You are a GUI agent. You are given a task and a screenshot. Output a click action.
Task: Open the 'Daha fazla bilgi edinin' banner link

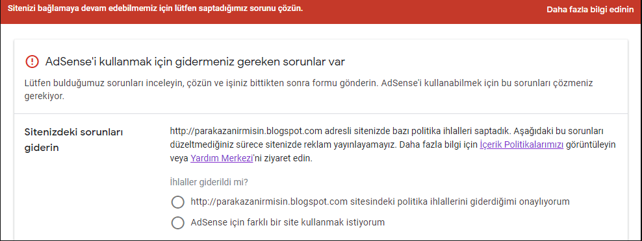589,10
